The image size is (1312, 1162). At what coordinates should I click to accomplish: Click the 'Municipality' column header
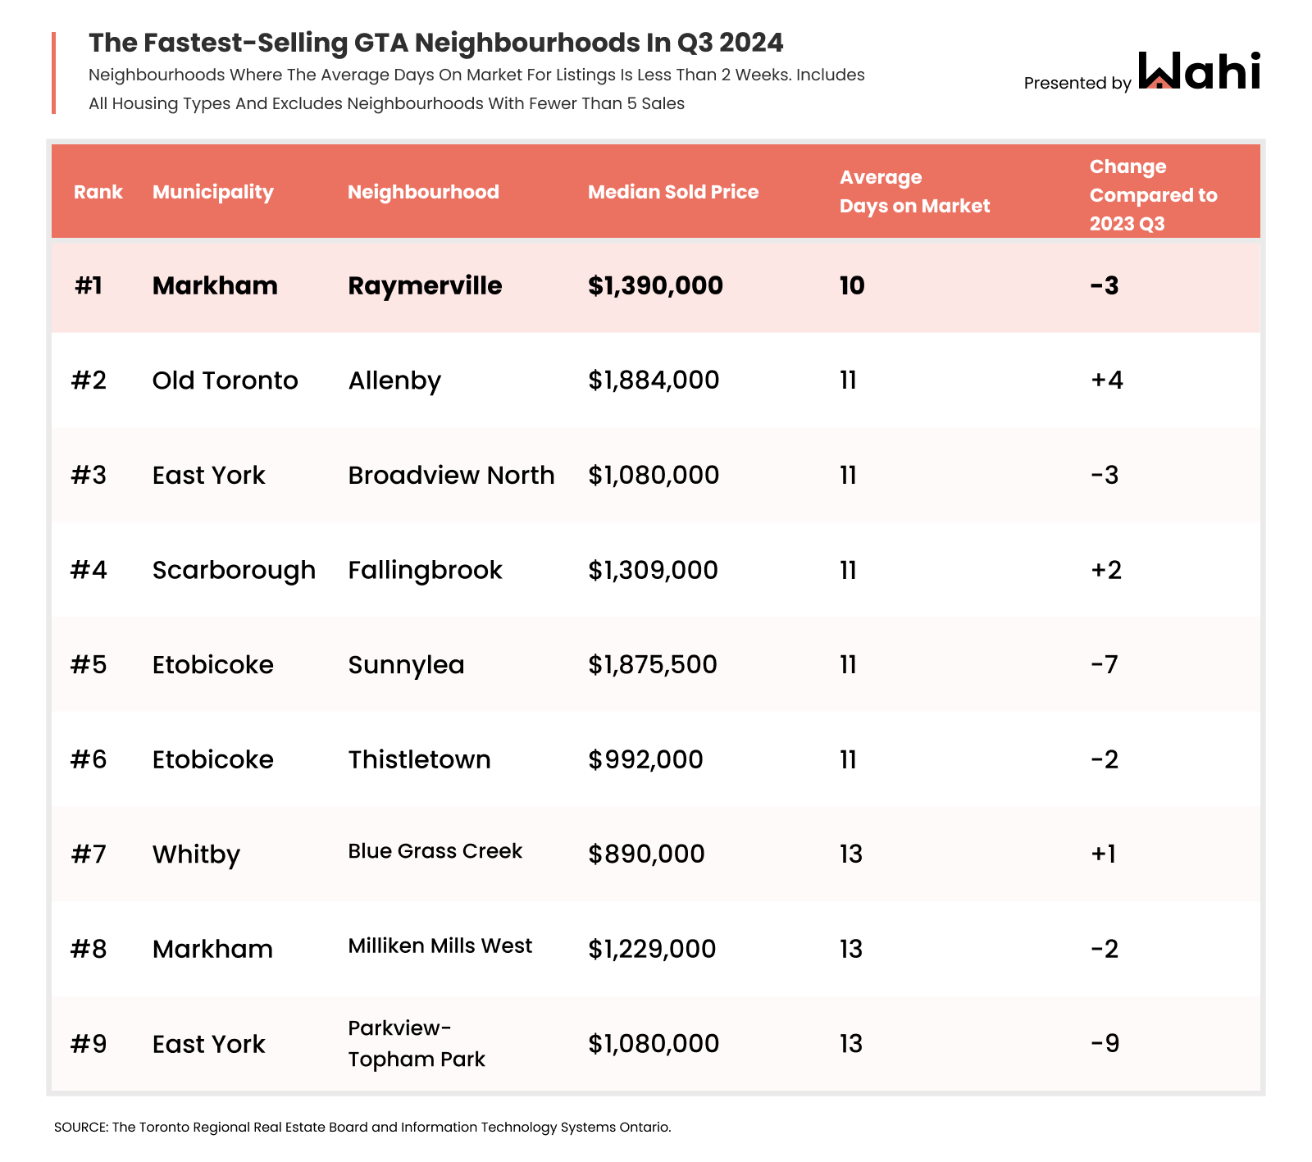(212, 192)
